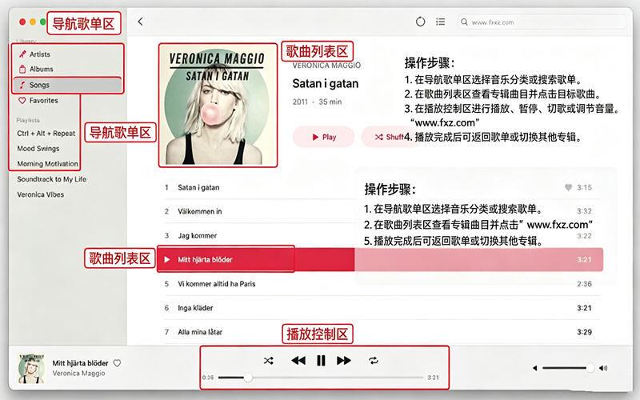640x400 pixels.
Task: Click the low-volume speaker icon
Action: tap(534, 368)
